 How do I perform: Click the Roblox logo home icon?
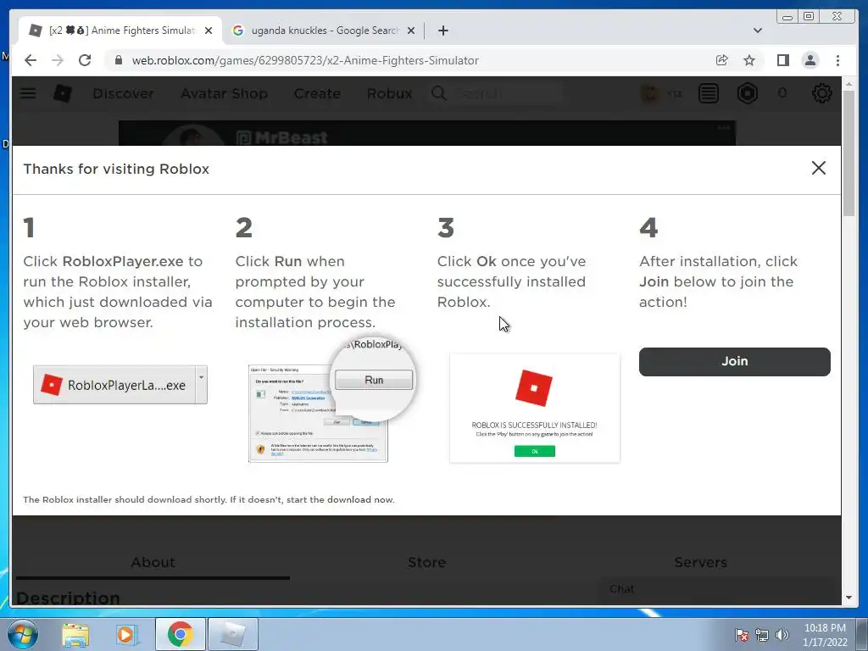tap(63, 93)
